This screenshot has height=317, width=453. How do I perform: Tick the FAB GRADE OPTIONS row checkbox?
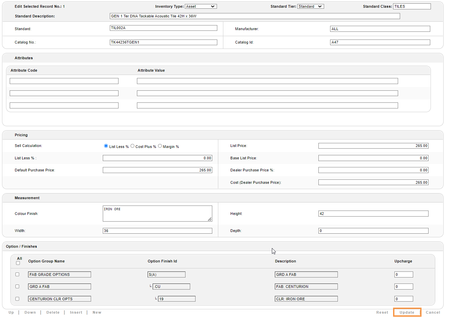(17, 274)
